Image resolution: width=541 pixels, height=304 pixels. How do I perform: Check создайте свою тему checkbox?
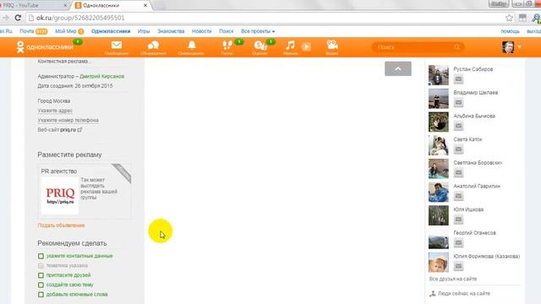[x=41, y=285]
